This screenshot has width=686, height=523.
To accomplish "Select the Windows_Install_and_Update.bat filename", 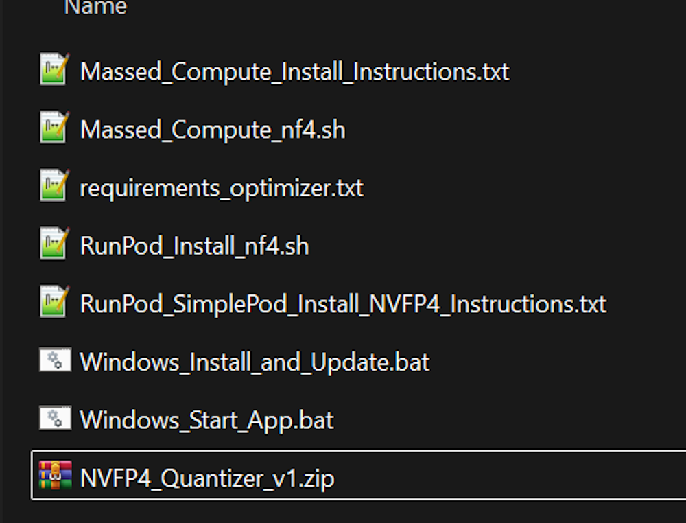I will tap(255, 362).
